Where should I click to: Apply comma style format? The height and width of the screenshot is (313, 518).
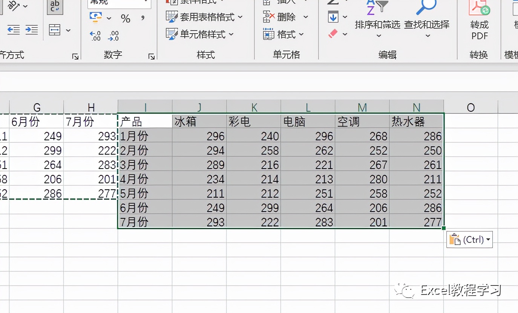click(143, 17)
